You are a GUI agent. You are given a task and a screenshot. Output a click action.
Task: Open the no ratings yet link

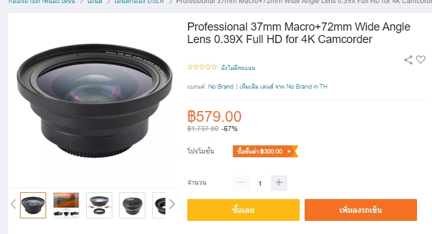238,67
